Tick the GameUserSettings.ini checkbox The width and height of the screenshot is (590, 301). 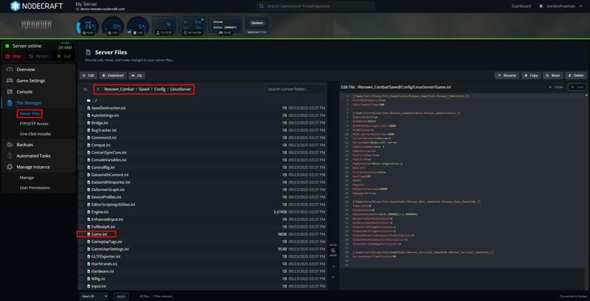coord(81,249)
